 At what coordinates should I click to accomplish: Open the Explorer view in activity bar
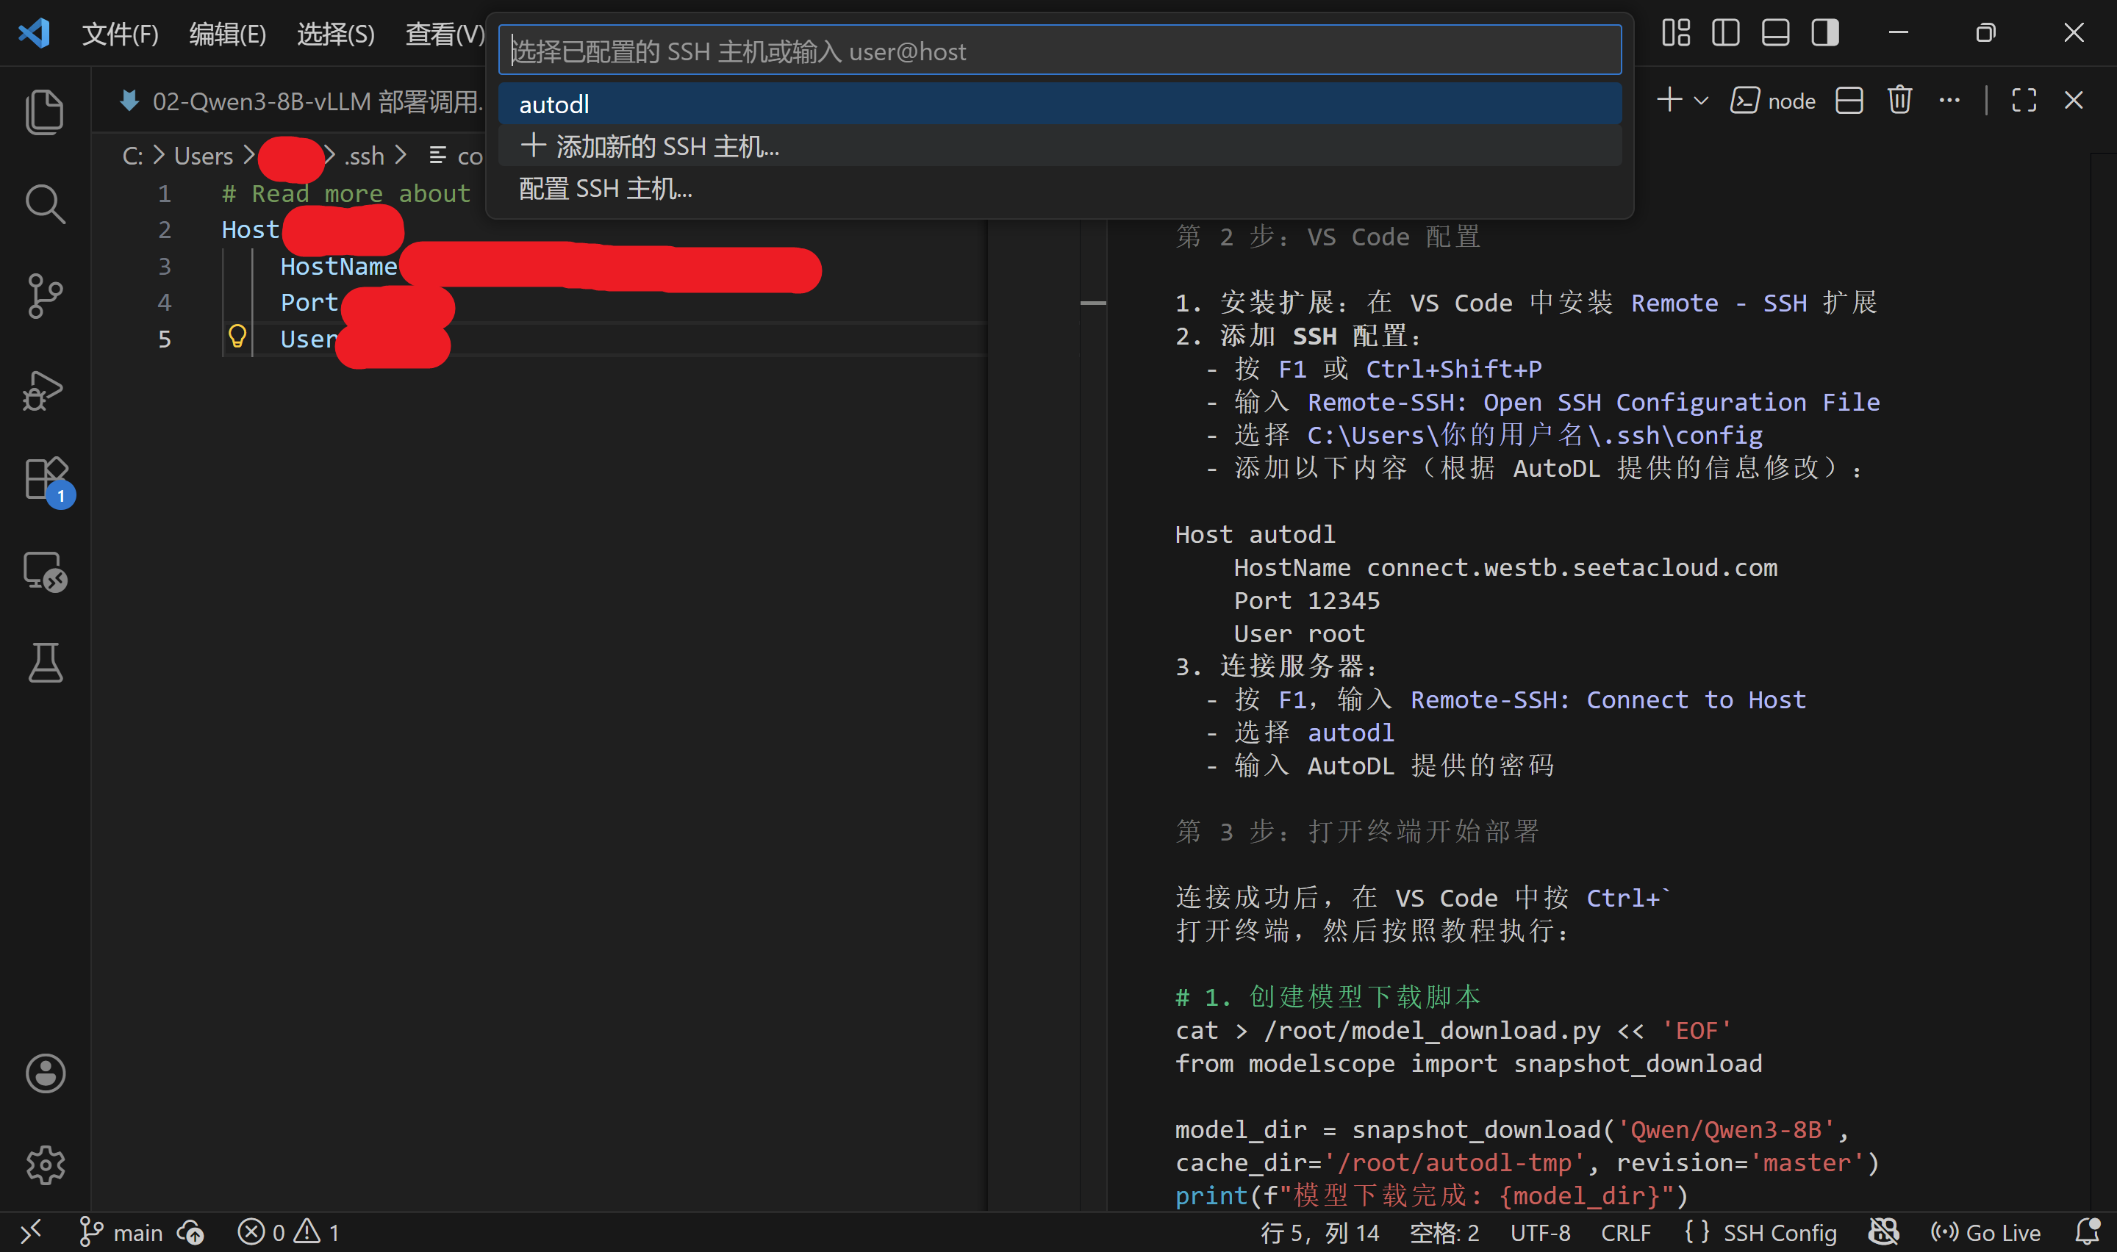point(45,112)
